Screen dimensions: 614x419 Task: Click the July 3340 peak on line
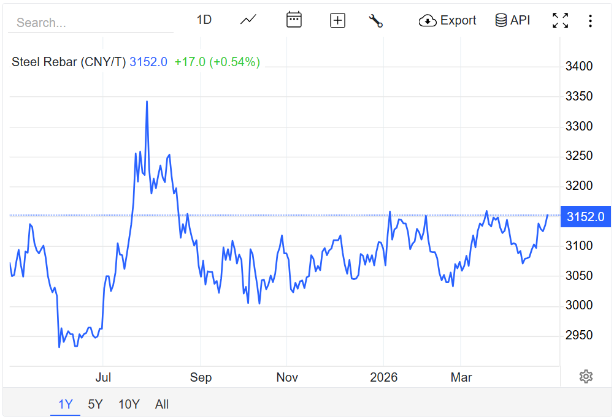pyautogui.click(x=147, y=102)
